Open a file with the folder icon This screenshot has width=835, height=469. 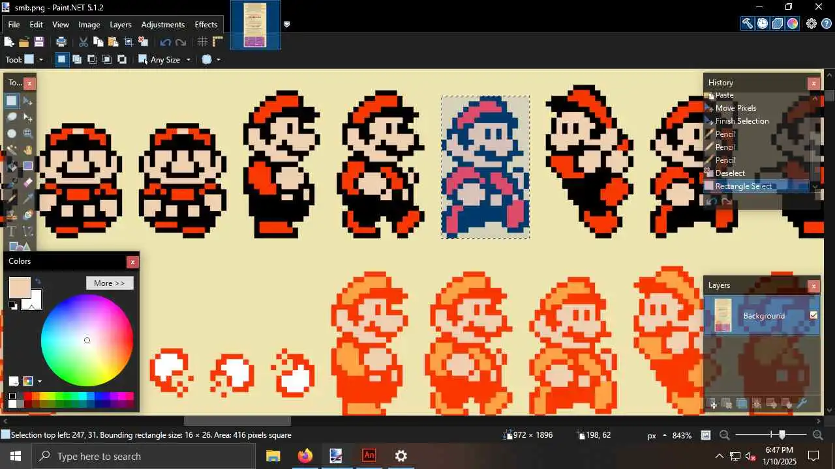24,42
